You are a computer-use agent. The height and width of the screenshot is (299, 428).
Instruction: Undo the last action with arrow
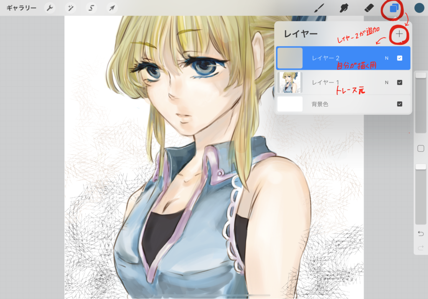coord(420,233)
